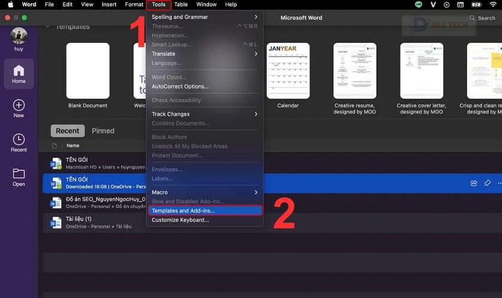This screenshot has width=502, height=298.
Task: Open the Calendar template thumbnail
Action: pyautogui.click(x=288, y=71)
